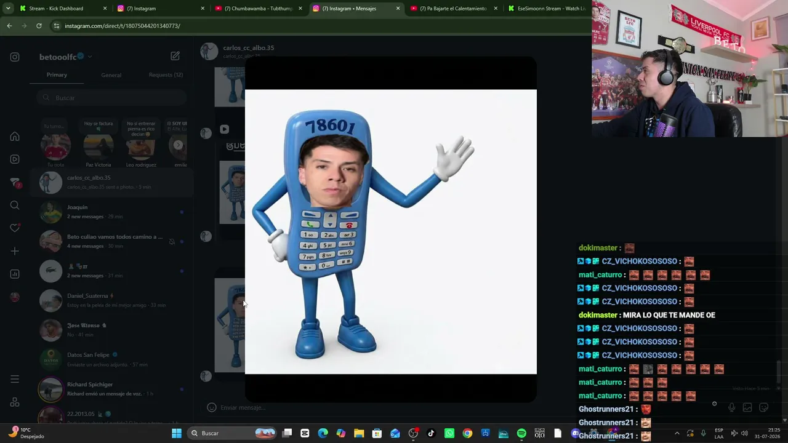Start a new message with compose icon
The image size is (788, 443).
pos(175,56)
